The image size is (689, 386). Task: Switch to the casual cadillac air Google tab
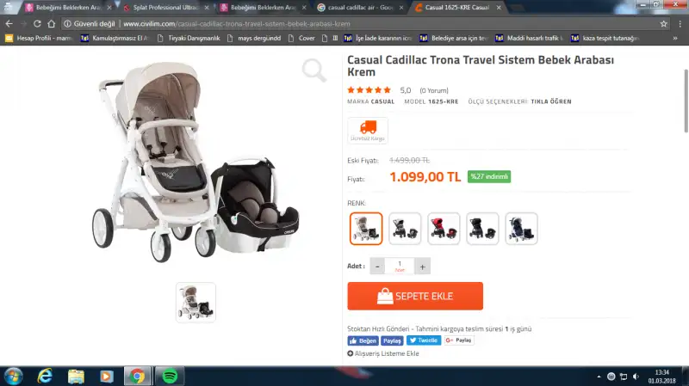pyautogui.click(x=360, y=8)
